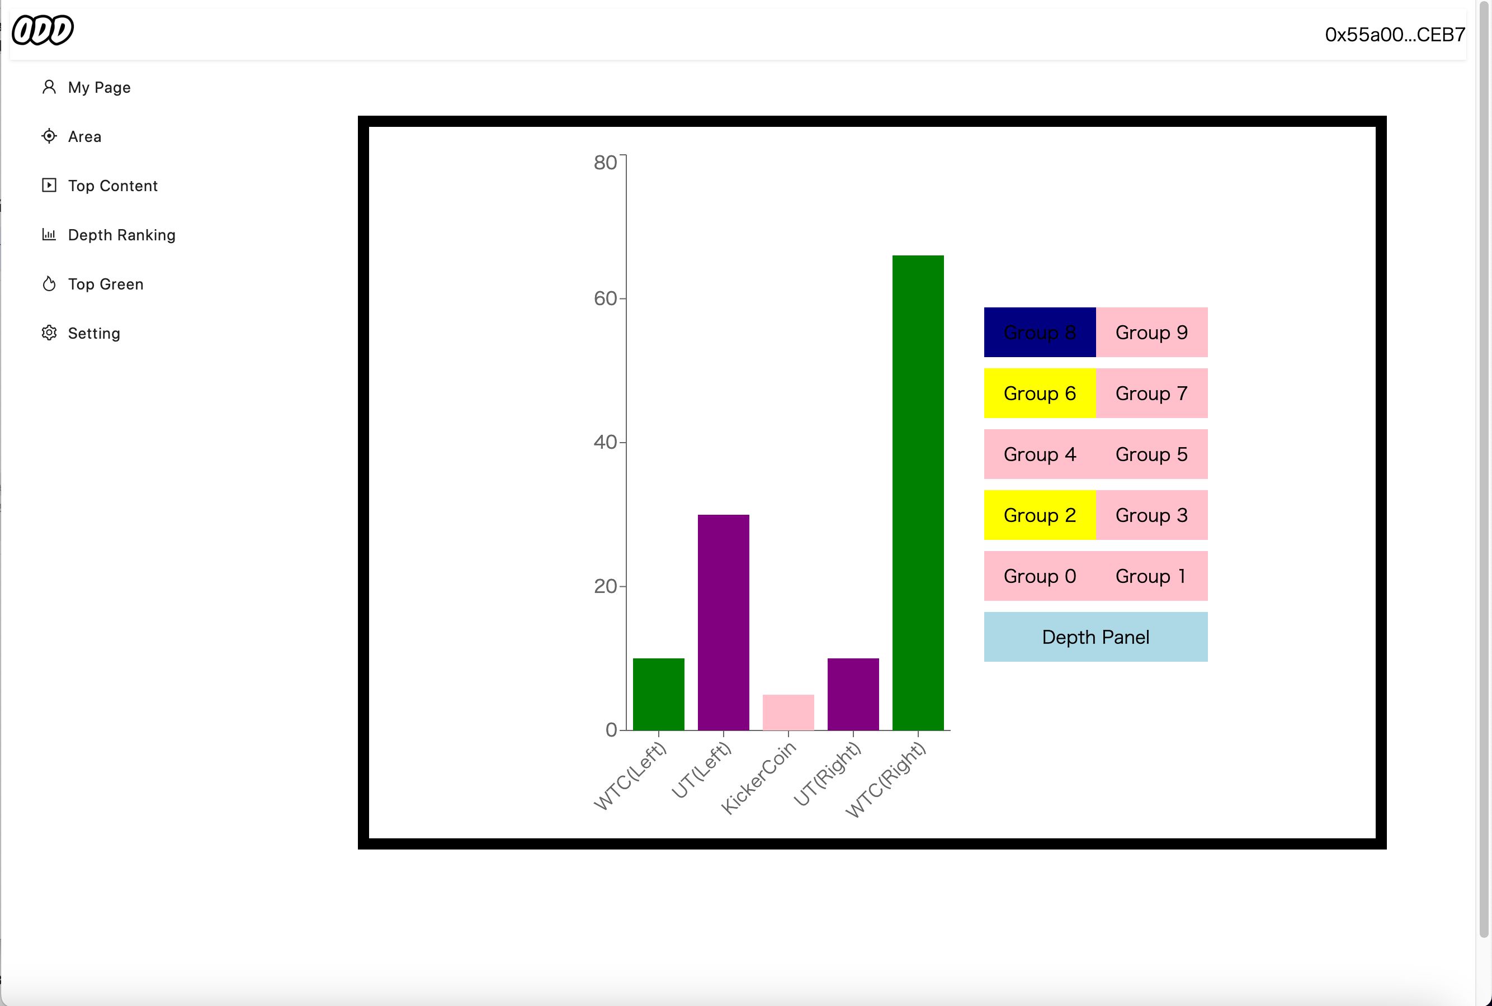Image resolution: width=1492 pixels, height=1006 pixels.
Task: Expand Group 4 legend panel entry
Action: (1039, 454)
